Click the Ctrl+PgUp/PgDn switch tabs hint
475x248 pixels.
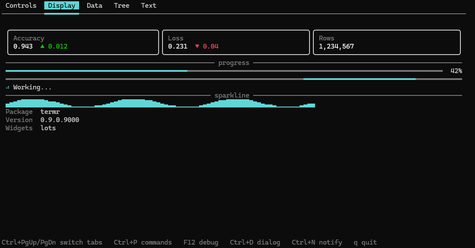pyautogui.click(x=52, y=242)
